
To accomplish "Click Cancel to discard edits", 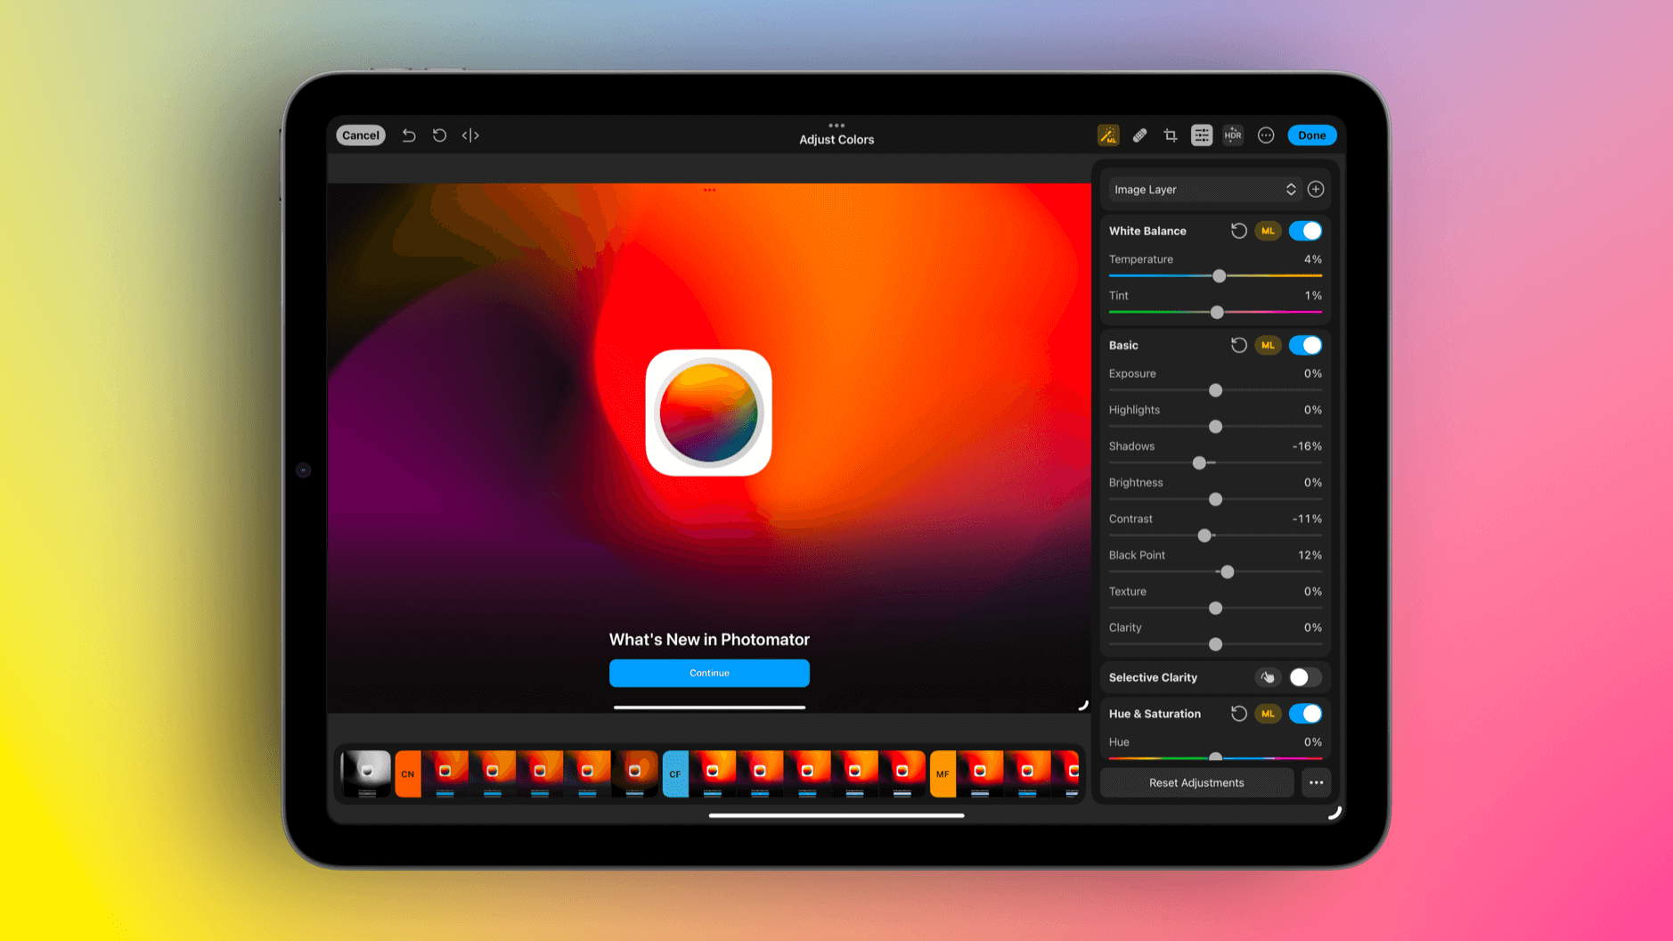I will coord(361,135).
